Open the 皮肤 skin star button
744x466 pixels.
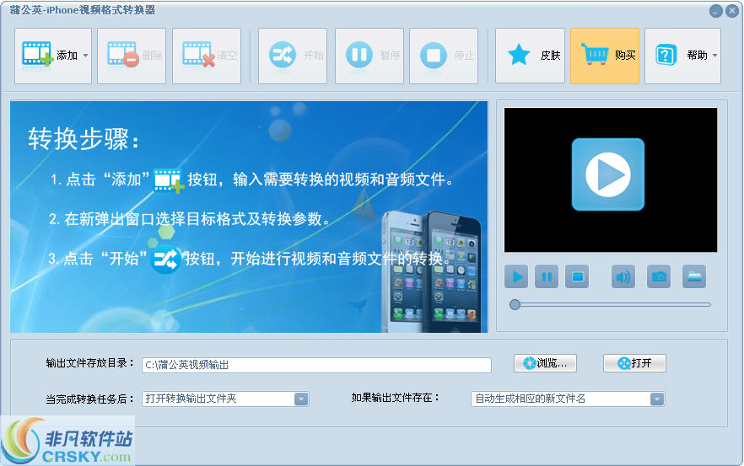pyautogui.click(x=530, y=56)
